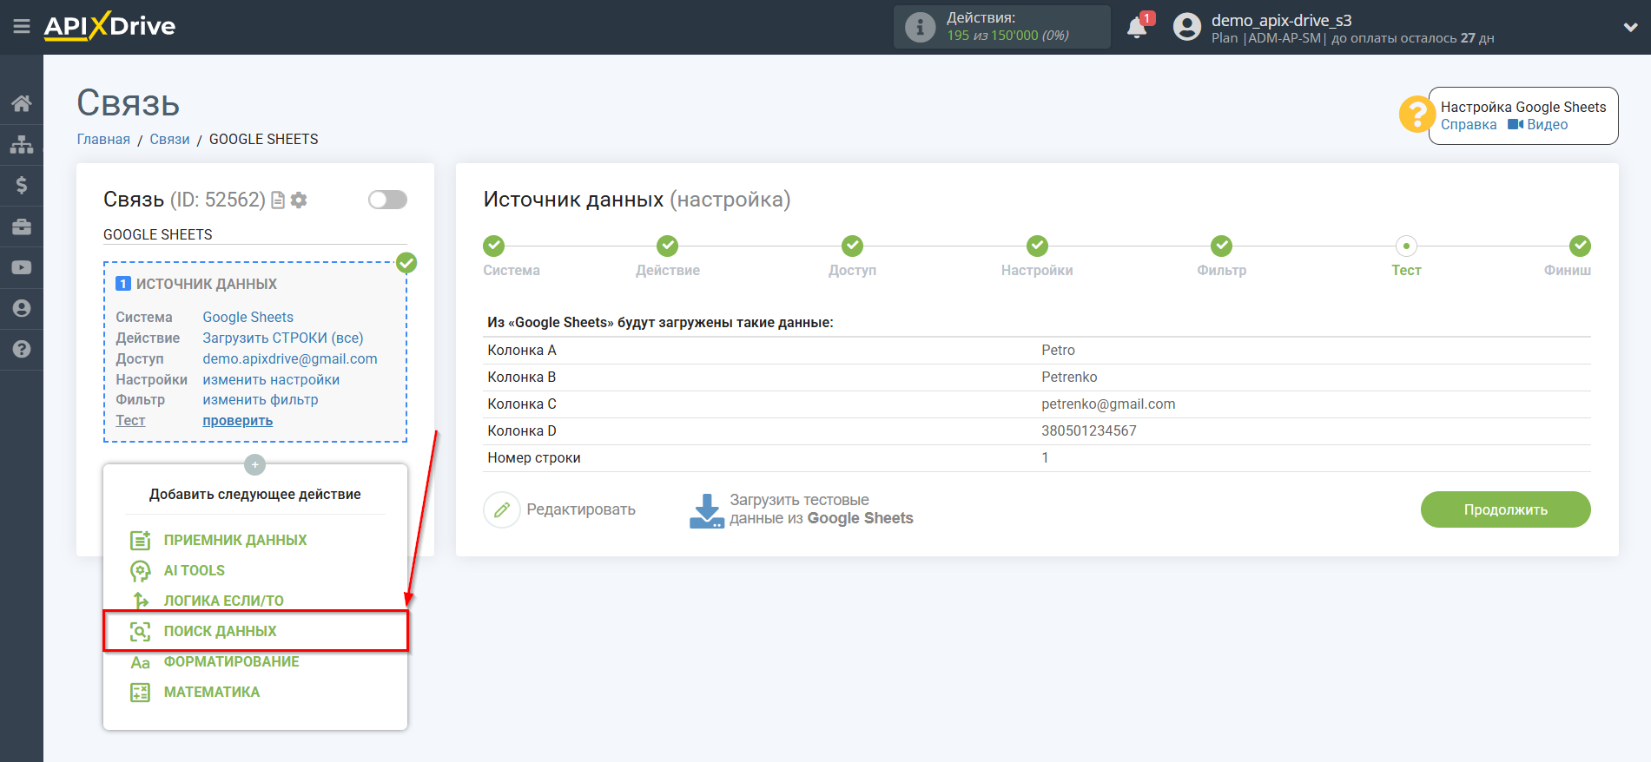Click the Google Sheets system link
1651x762 pixels.
pyautogui.click(x=248, y=317)
